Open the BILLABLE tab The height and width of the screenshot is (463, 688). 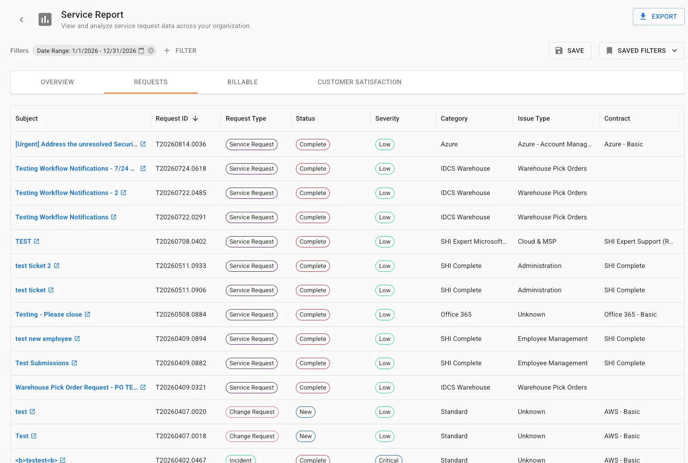[243, 82]
